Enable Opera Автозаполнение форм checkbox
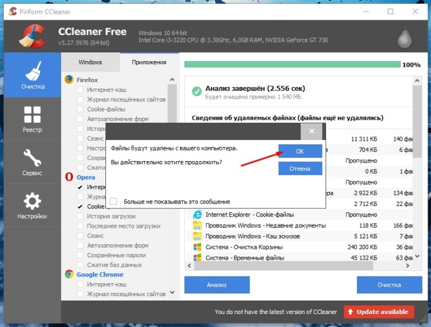Screen dimensions: 431x327 [x=80, y=246]
